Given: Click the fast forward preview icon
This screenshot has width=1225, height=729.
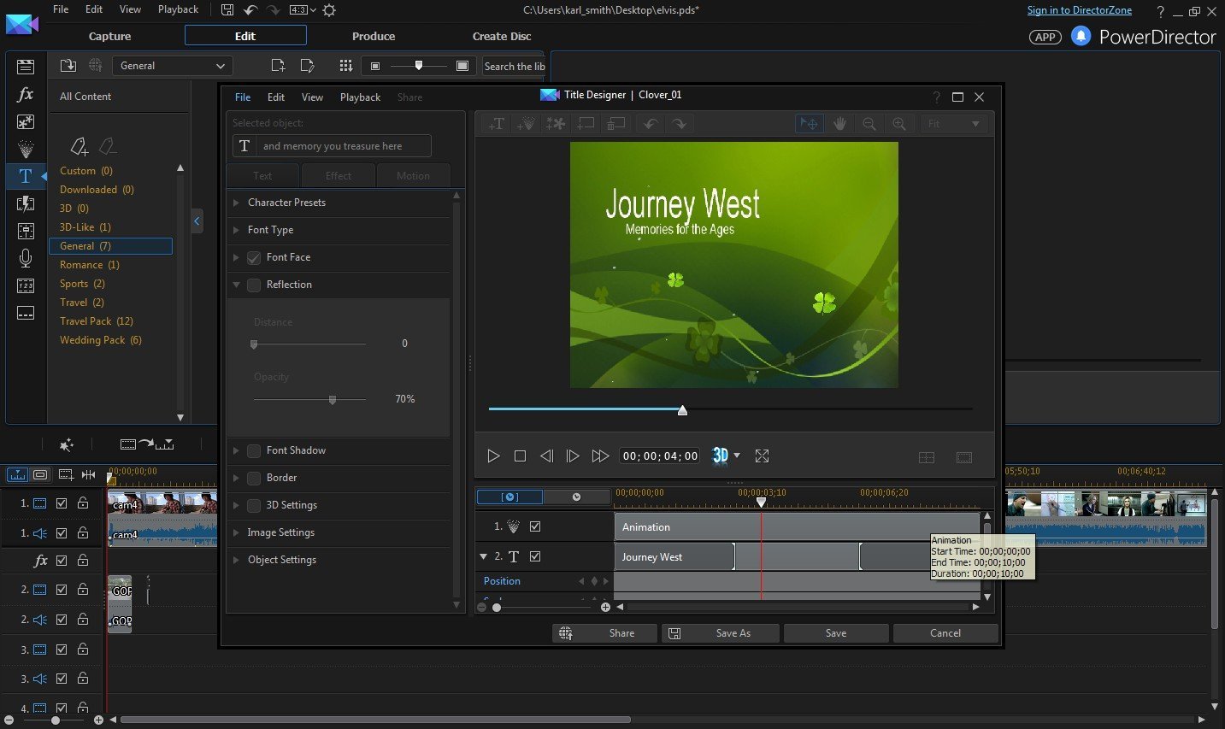Looking at the screenshot, I should tap(600, 456).
